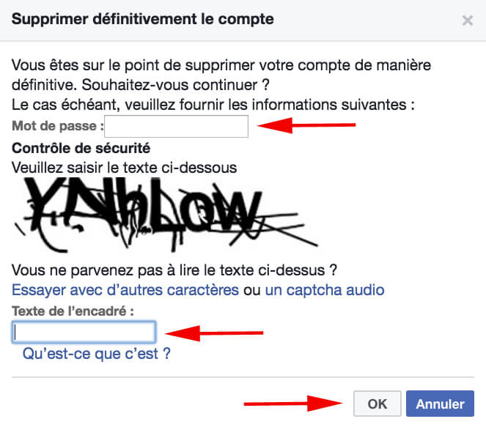486x427 pixels.
Task: Click the Supprimer définitivement le compte title
Action: pos(143,19)
